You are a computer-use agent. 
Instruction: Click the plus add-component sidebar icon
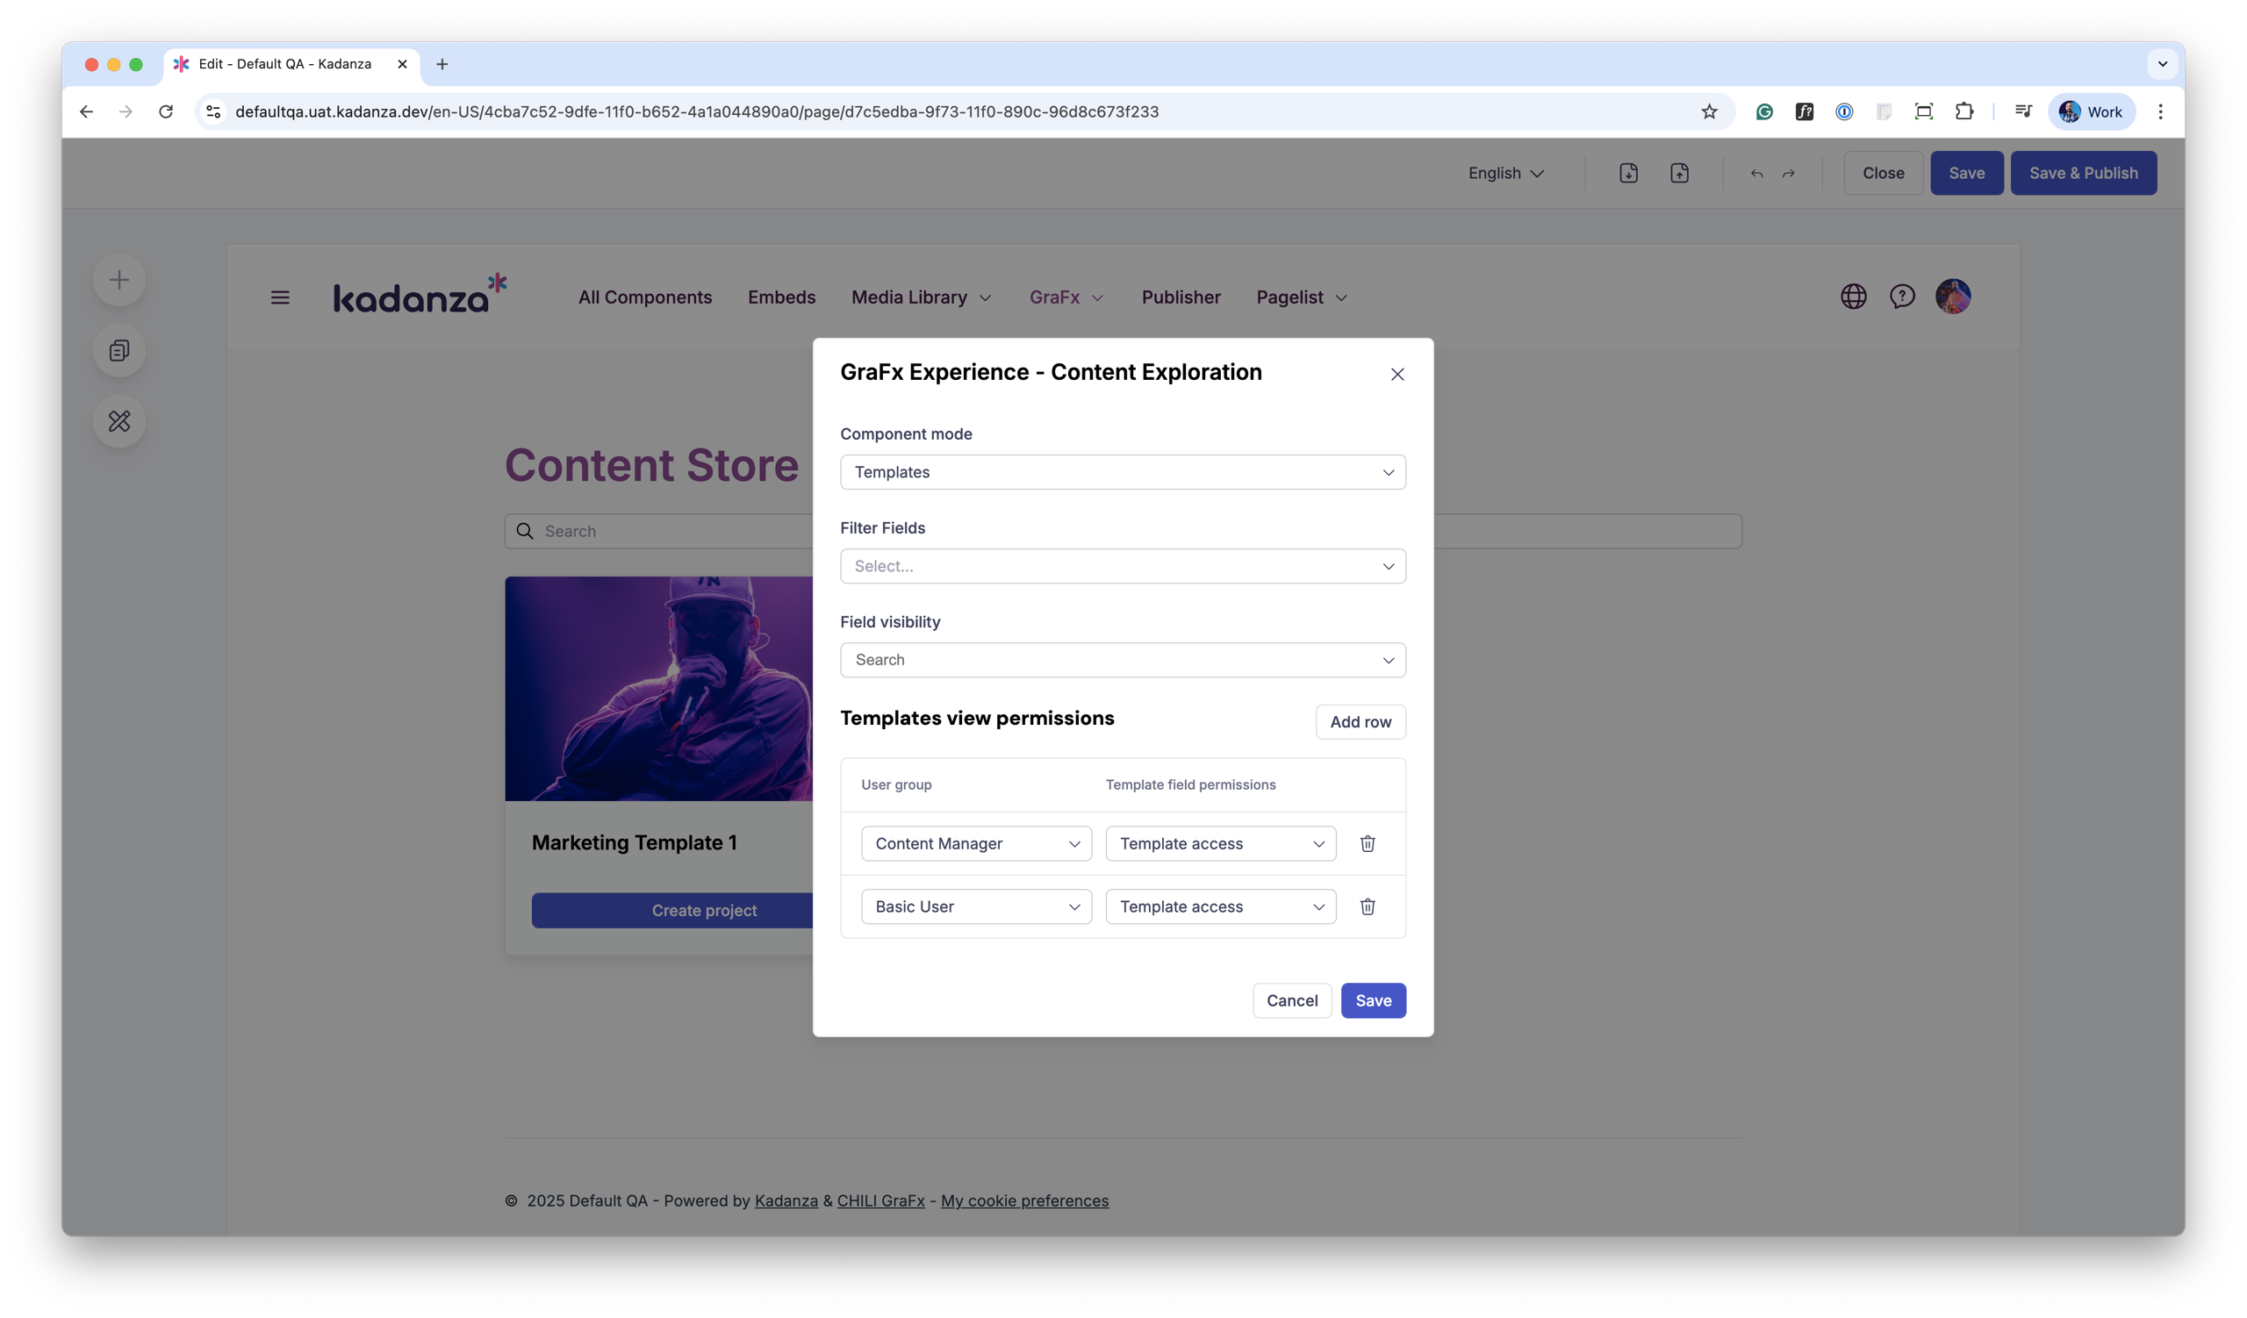pyautogui.click(x=119, y=280)
